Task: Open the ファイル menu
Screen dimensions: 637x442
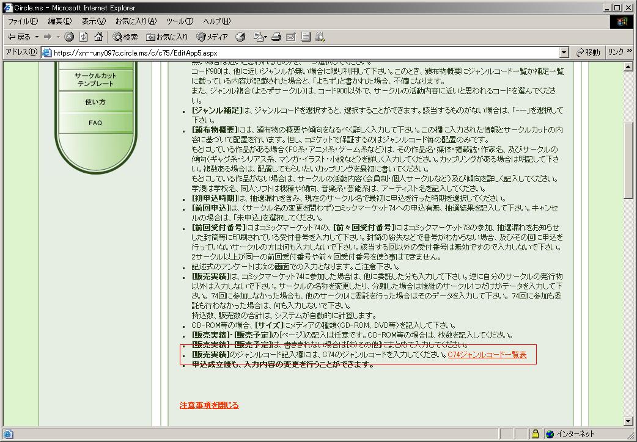Action: 23,21
